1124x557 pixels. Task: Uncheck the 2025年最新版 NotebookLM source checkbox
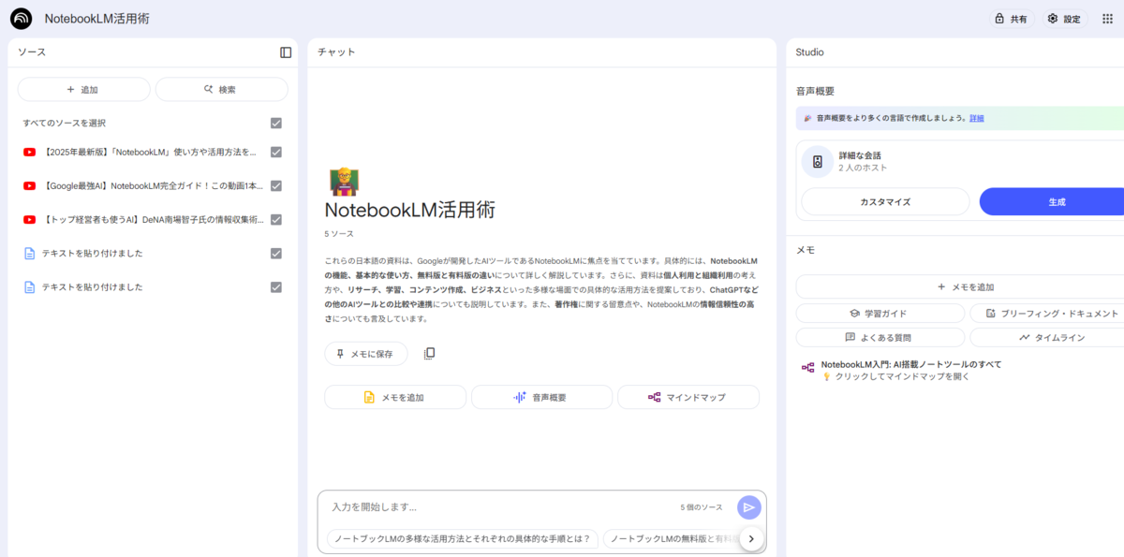point(275,152)
